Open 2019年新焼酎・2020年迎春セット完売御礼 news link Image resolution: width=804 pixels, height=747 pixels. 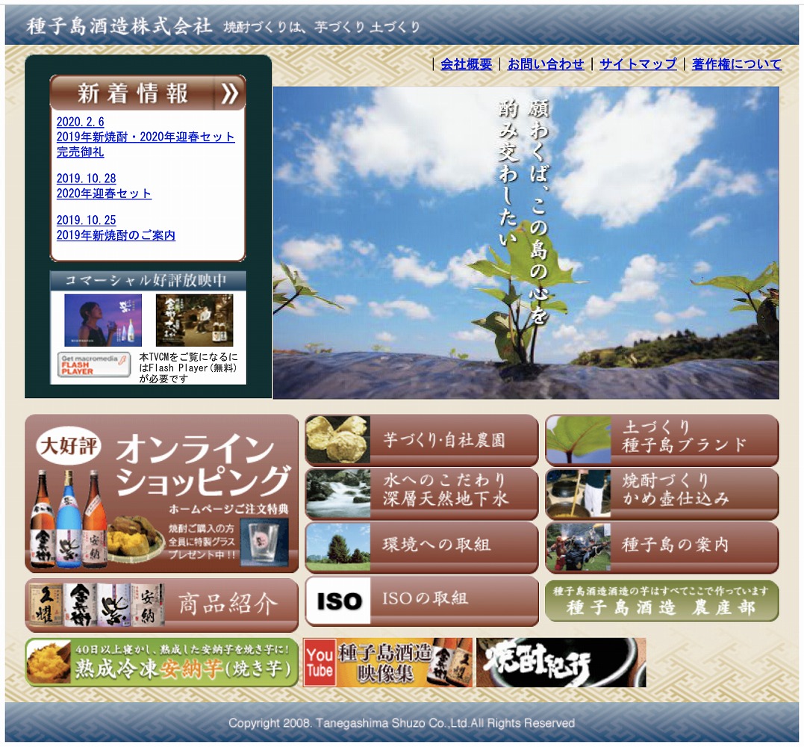click(x=146, y=145)
